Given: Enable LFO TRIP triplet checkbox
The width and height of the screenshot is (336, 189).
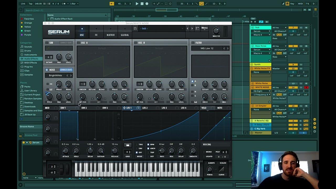Looking at the screenshot, I should coord(148,153).
